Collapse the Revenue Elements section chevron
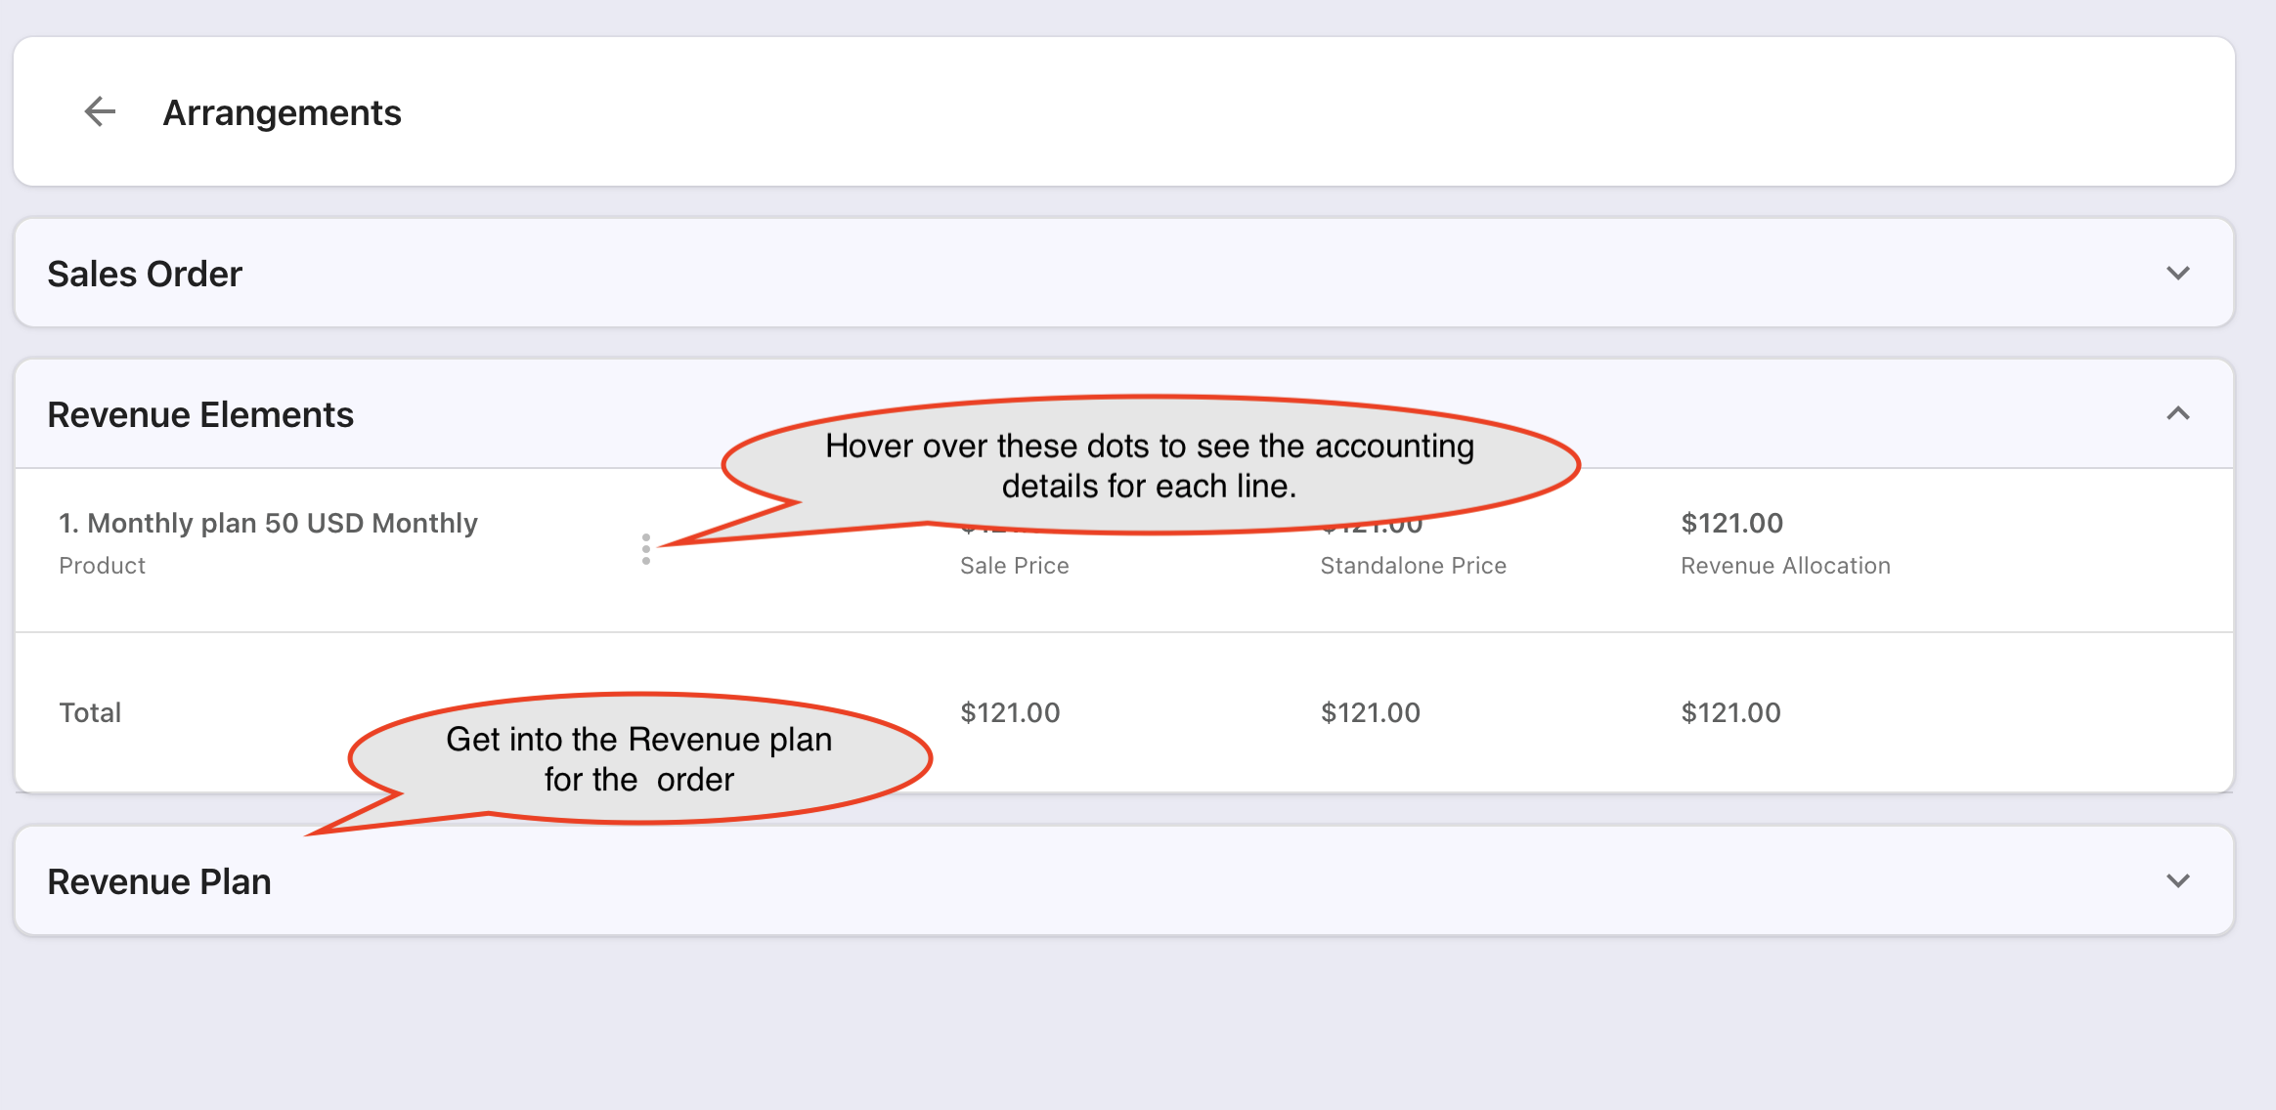Image resolution: width=2276 pixels, height=1110 pixels. (x=2177, y=414)
